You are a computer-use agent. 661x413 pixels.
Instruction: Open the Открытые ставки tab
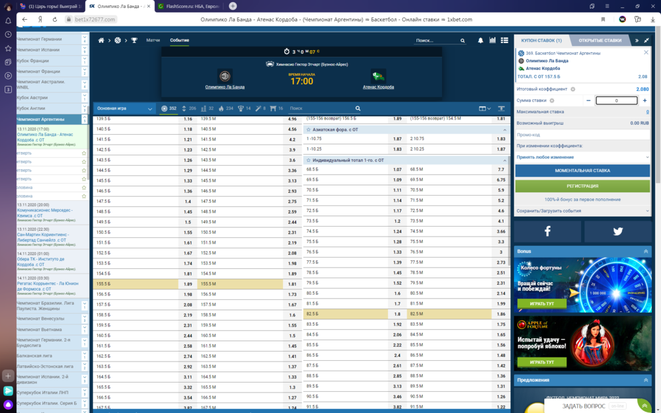point(600,40)
